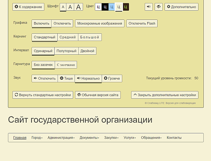
Task: Set kerning to 'Большой'
Action: (x=90, y=37)
